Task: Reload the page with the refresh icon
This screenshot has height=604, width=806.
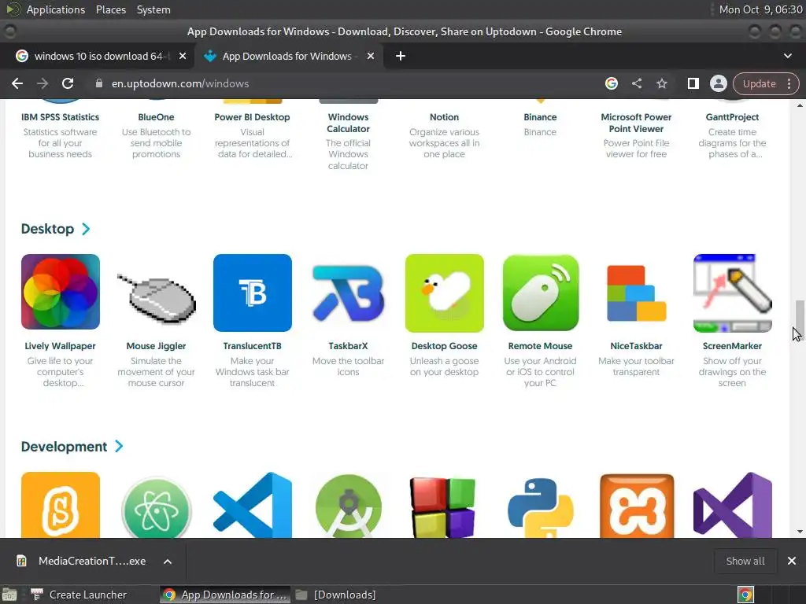Action: coord(68,83)
